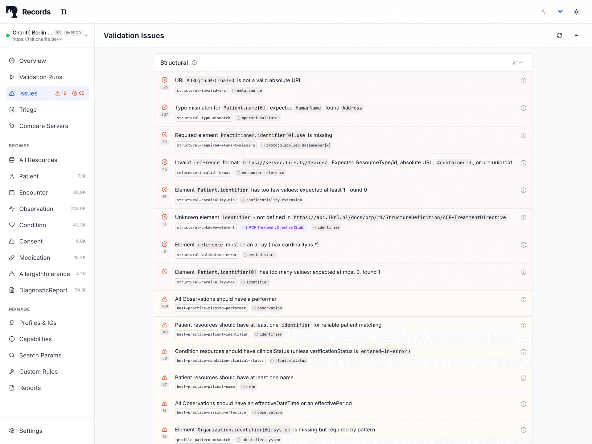
Task: Click the best-practice-missing-performer tag
Action: click(211, 308)
